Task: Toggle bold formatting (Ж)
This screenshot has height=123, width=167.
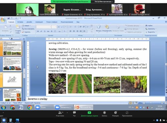Action: click(38, 31)
